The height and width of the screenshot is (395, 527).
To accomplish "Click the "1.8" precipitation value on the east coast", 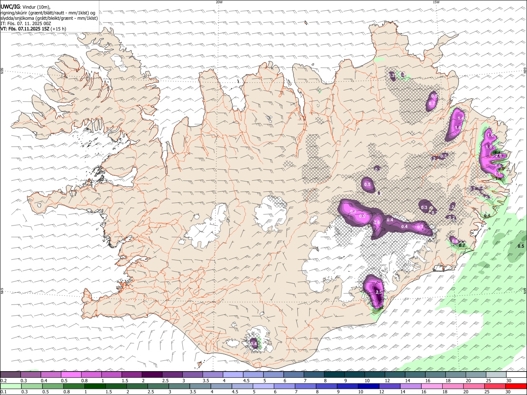I will [x=489, y=147].
